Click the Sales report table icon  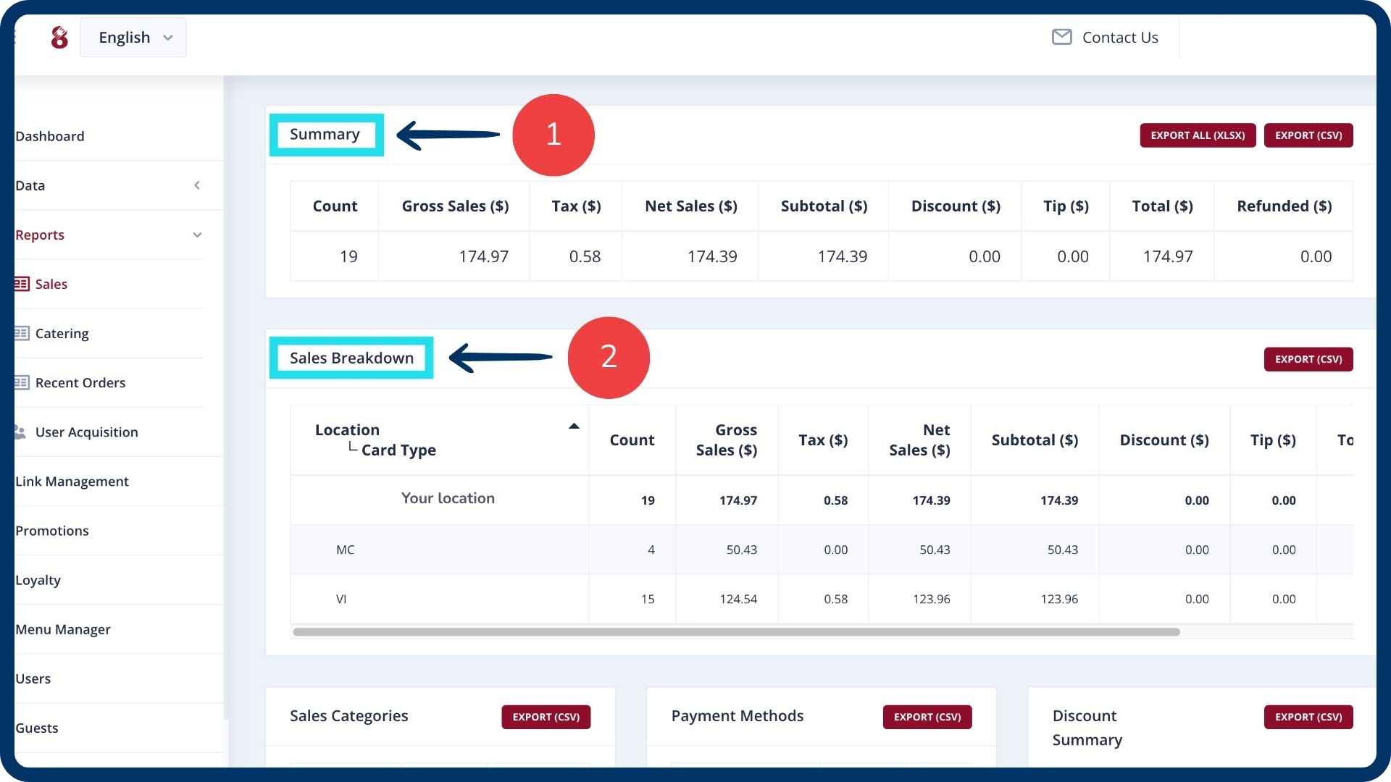point(22,284)
